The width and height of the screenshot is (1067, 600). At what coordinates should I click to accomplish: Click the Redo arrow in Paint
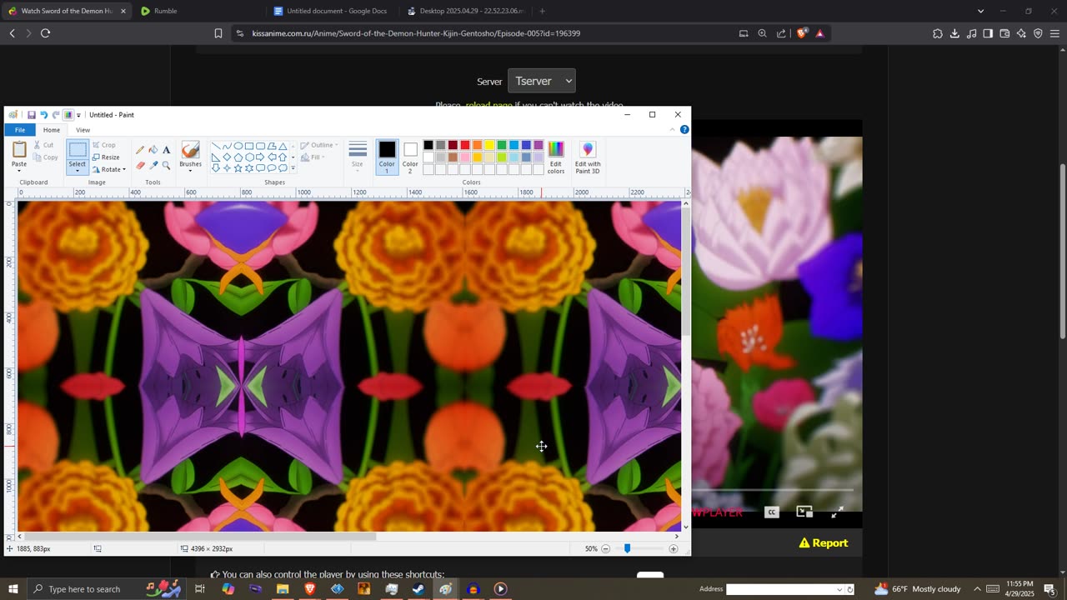pos(56,115)
